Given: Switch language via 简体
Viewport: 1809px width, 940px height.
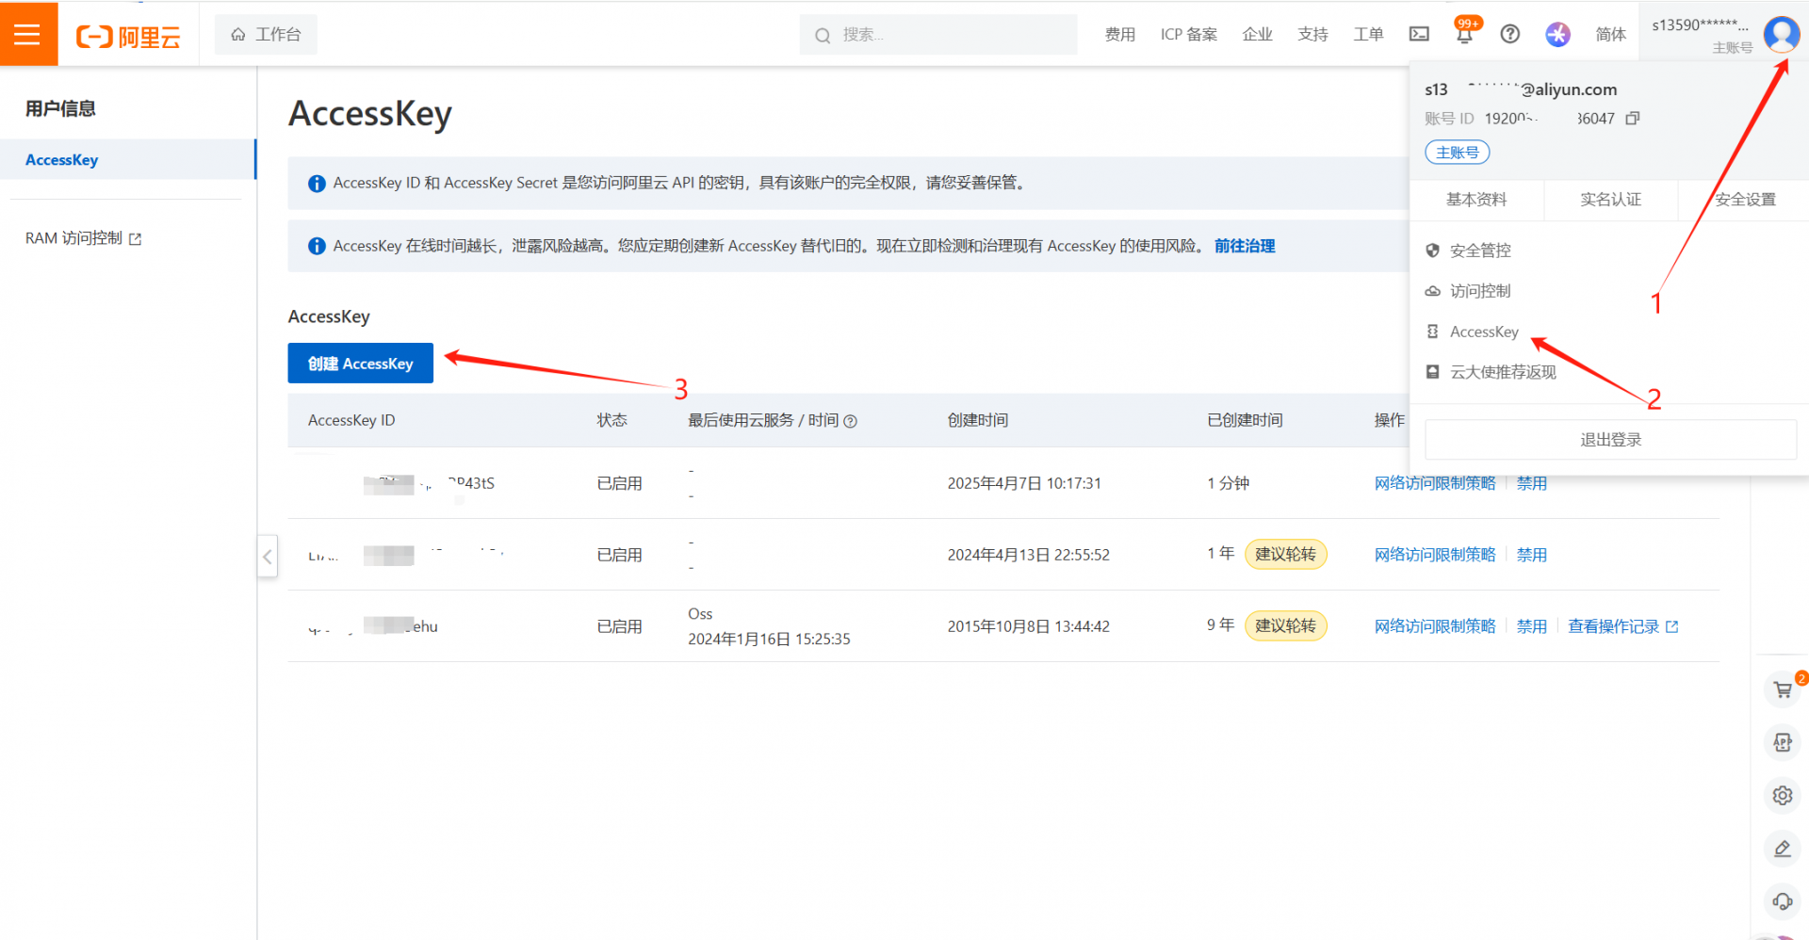Looking at the screenshot, I should point(1611,35).
